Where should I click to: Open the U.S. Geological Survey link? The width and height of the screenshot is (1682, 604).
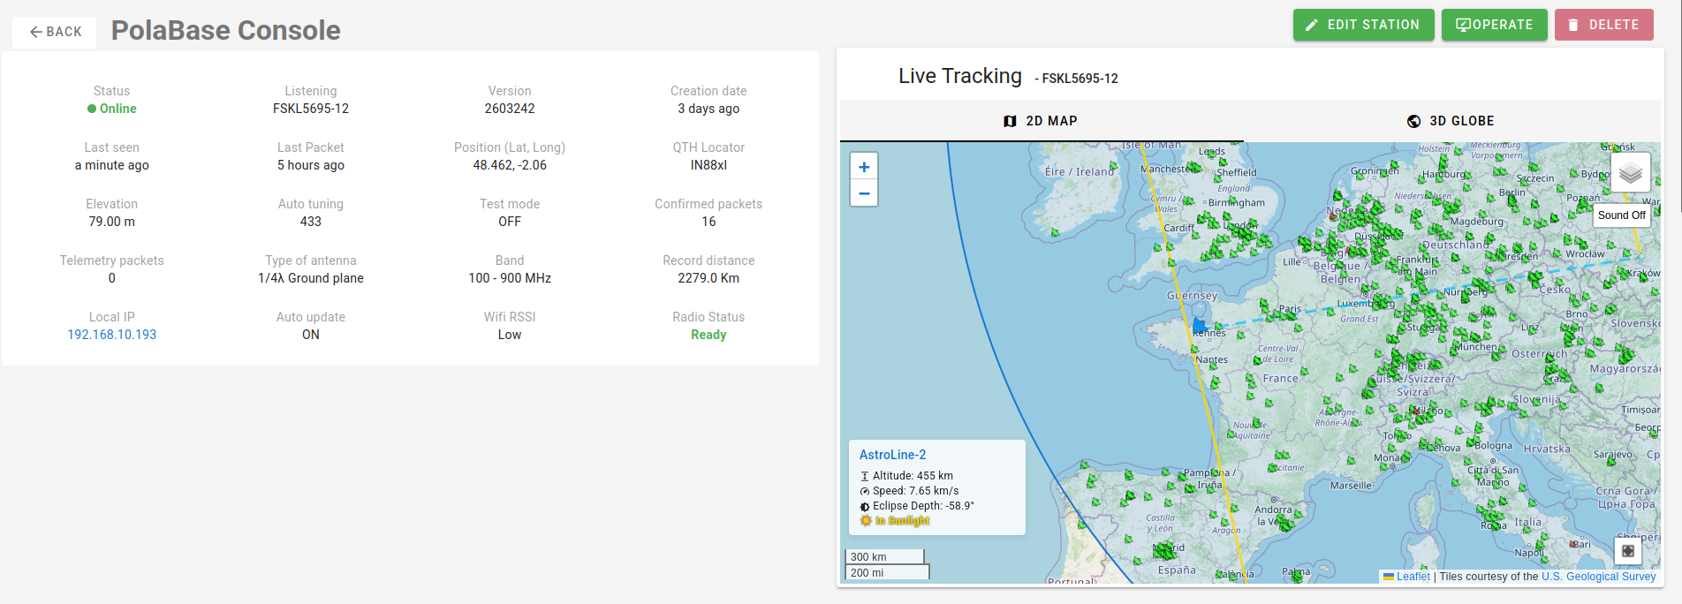pos(1598,577)
